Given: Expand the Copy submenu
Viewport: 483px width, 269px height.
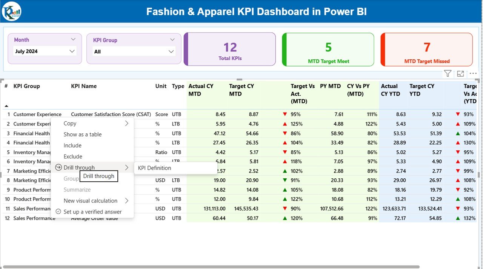Looking at the screenshot, I should tap(127, 123).
